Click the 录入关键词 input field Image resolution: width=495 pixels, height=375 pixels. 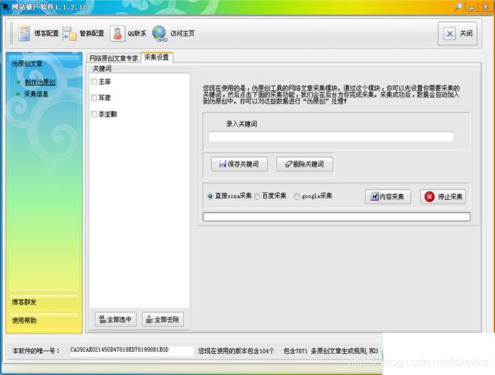tap(331, 137)
